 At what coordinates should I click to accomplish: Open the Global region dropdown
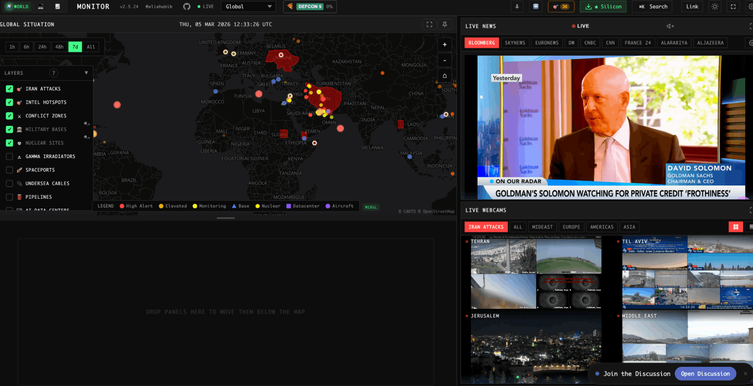248,6
